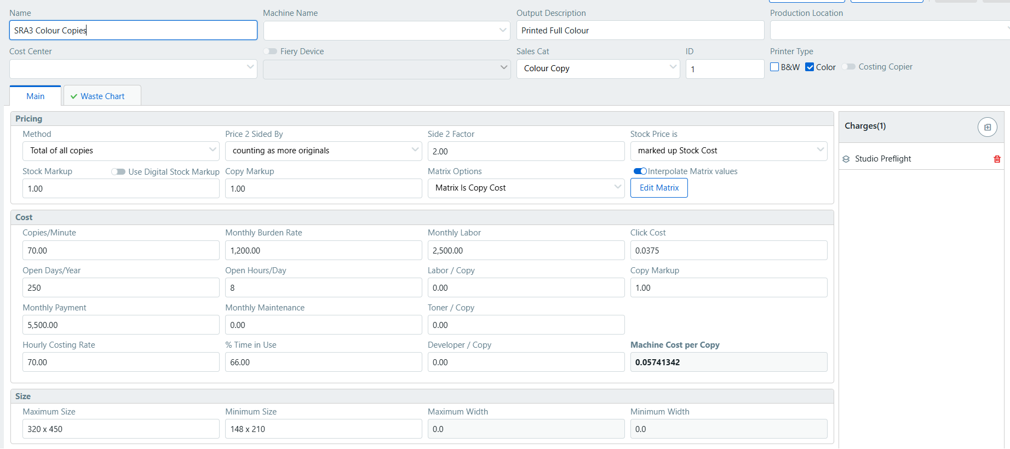Switch to the Waste Chart tab

tap(102, 96)
